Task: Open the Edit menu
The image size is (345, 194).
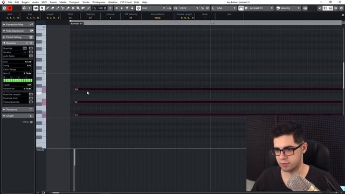Action: [x=17, y=2]
